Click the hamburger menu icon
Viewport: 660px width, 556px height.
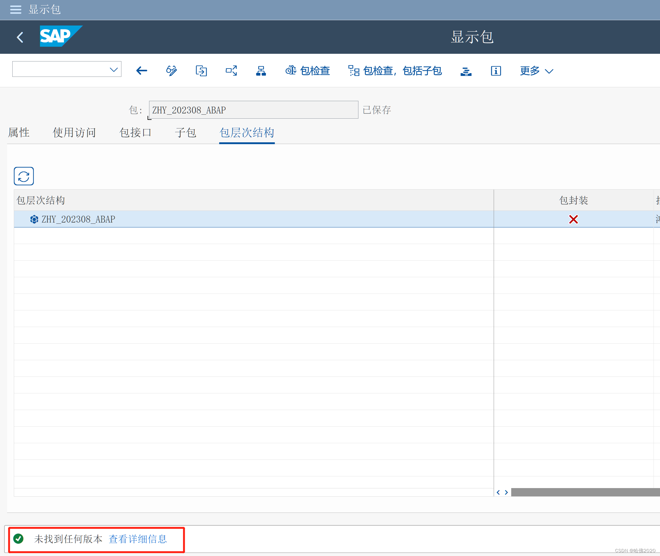tap(15, 10)
